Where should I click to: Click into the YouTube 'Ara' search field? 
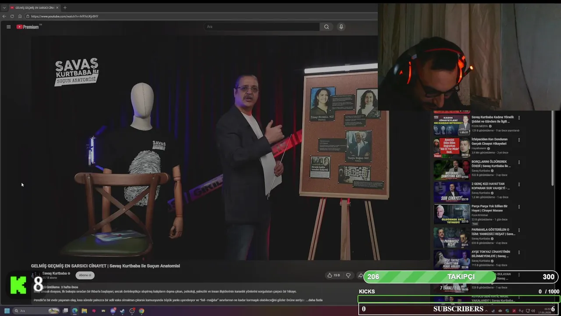tap(262, 27)
